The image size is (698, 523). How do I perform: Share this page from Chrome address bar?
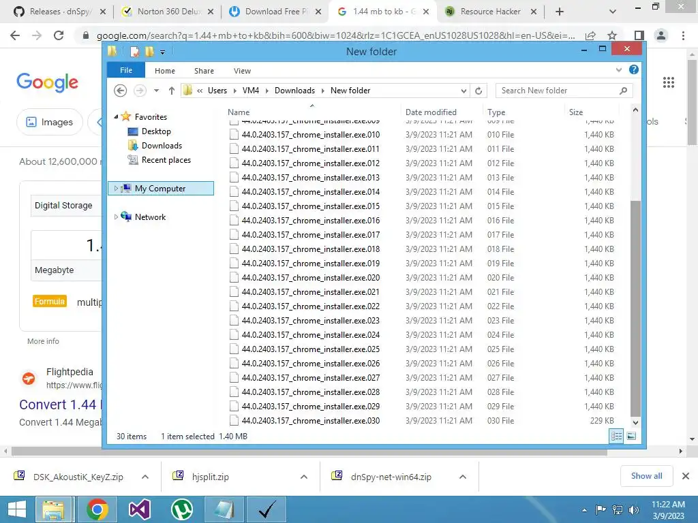(x=590, y=35)
